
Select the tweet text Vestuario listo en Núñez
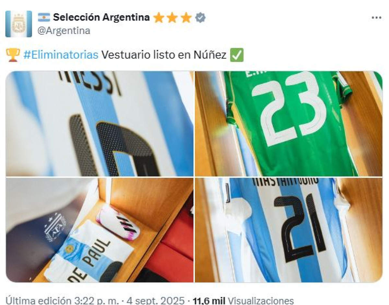click(164, 55)
